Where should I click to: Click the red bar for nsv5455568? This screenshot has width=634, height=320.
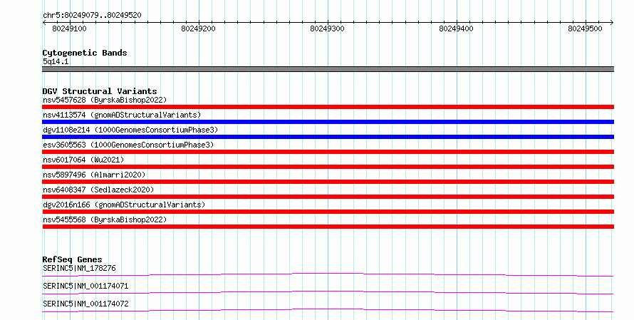(328, 227)
